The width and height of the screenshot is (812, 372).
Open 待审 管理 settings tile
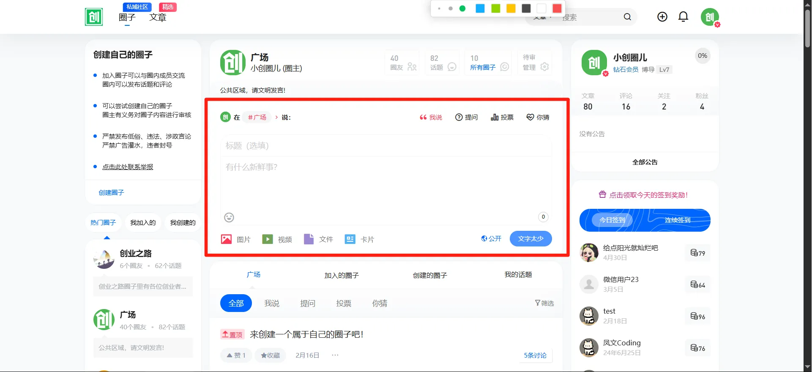click(535, 63)
